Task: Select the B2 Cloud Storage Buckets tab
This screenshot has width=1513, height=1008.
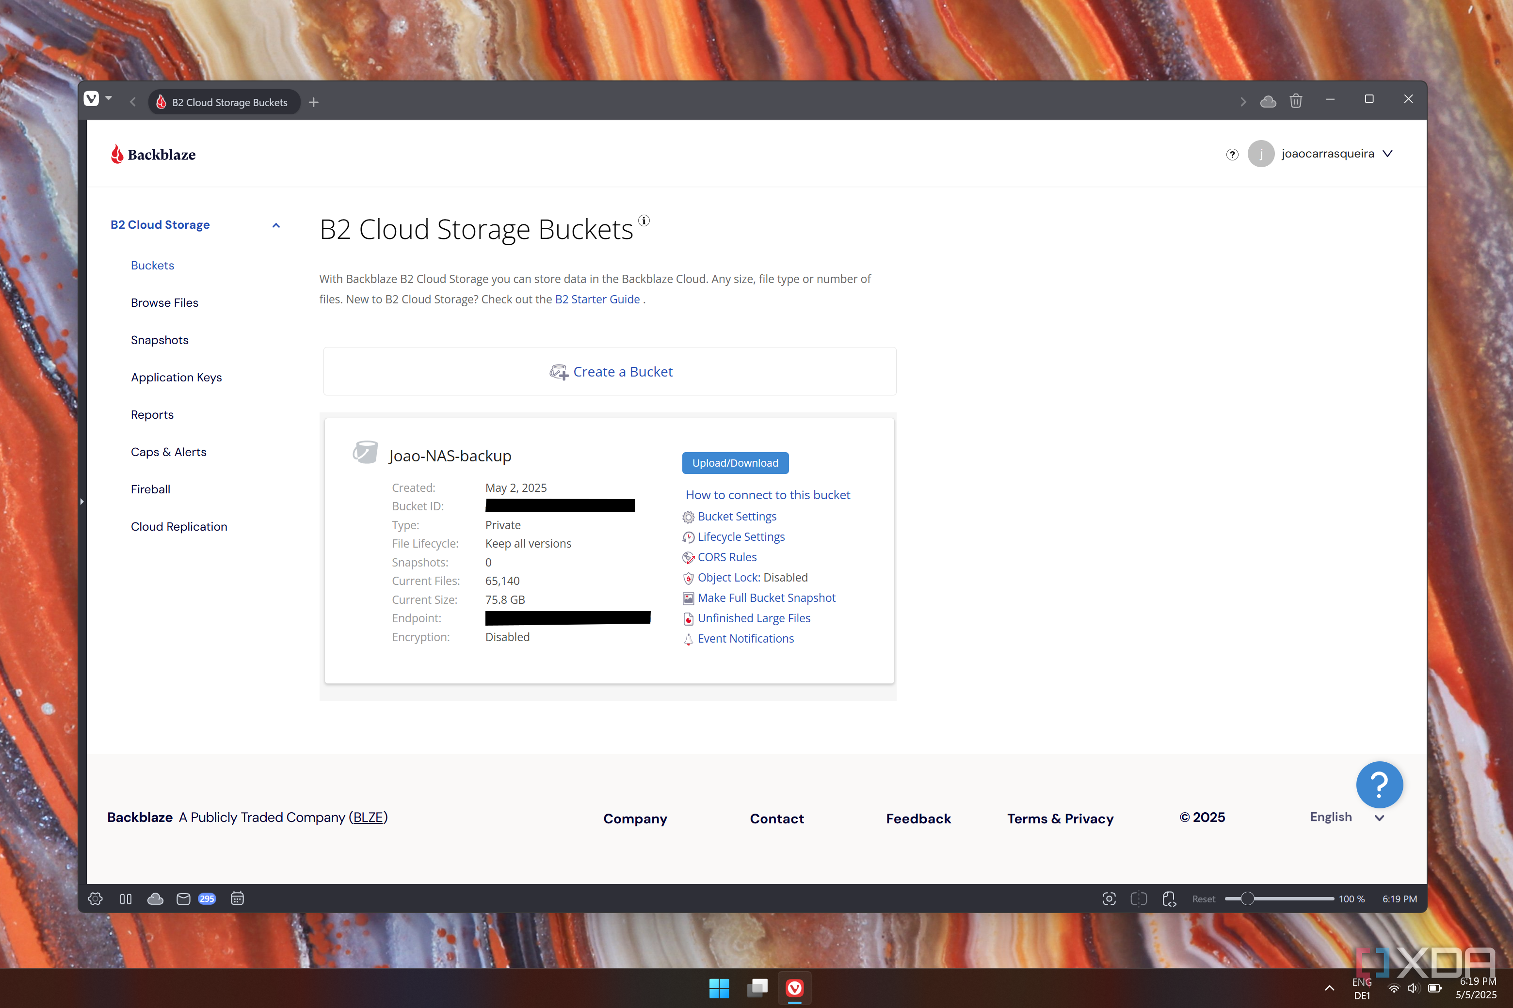Action: pos(224,102)
